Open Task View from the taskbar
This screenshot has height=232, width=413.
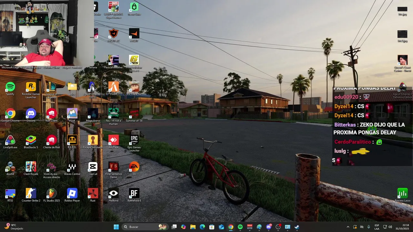click(x=174, y=227)
